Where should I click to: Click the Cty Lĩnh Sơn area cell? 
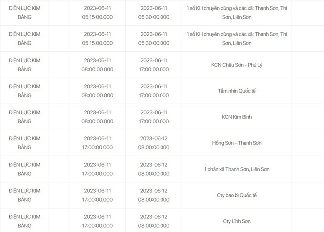(x=237, y=221)
